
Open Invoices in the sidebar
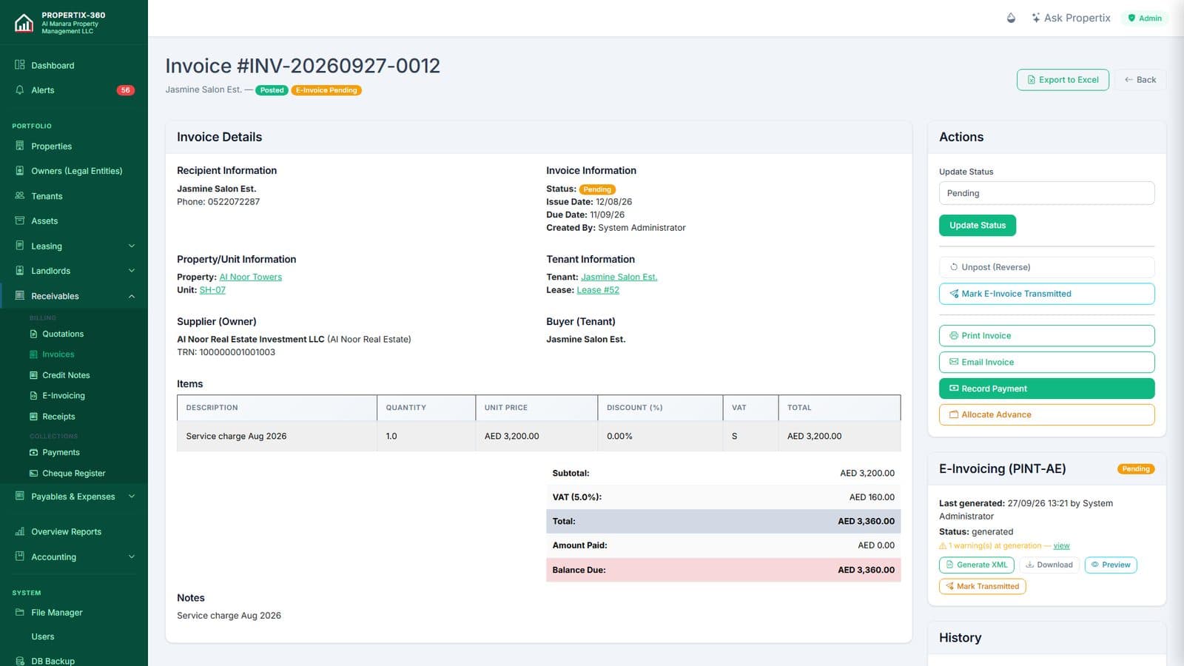58,354
